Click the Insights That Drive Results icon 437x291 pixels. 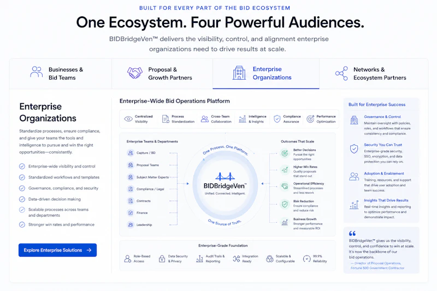[x=354, y=205]
